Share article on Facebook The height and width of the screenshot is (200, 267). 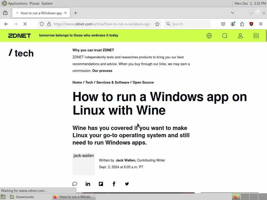click(114, 184)
